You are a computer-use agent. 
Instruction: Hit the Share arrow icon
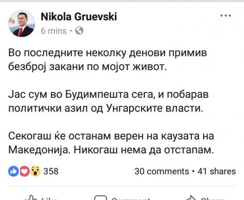click(191, 198)
